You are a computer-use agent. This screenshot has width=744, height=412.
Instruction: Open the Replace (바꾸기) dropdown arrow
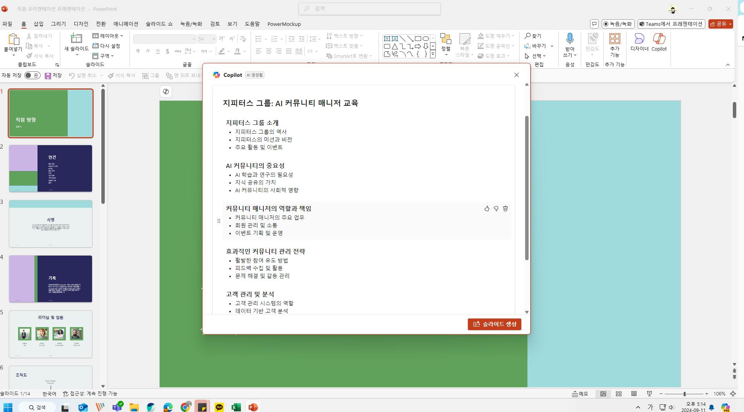pyautogui.click(x=552, y=46)
